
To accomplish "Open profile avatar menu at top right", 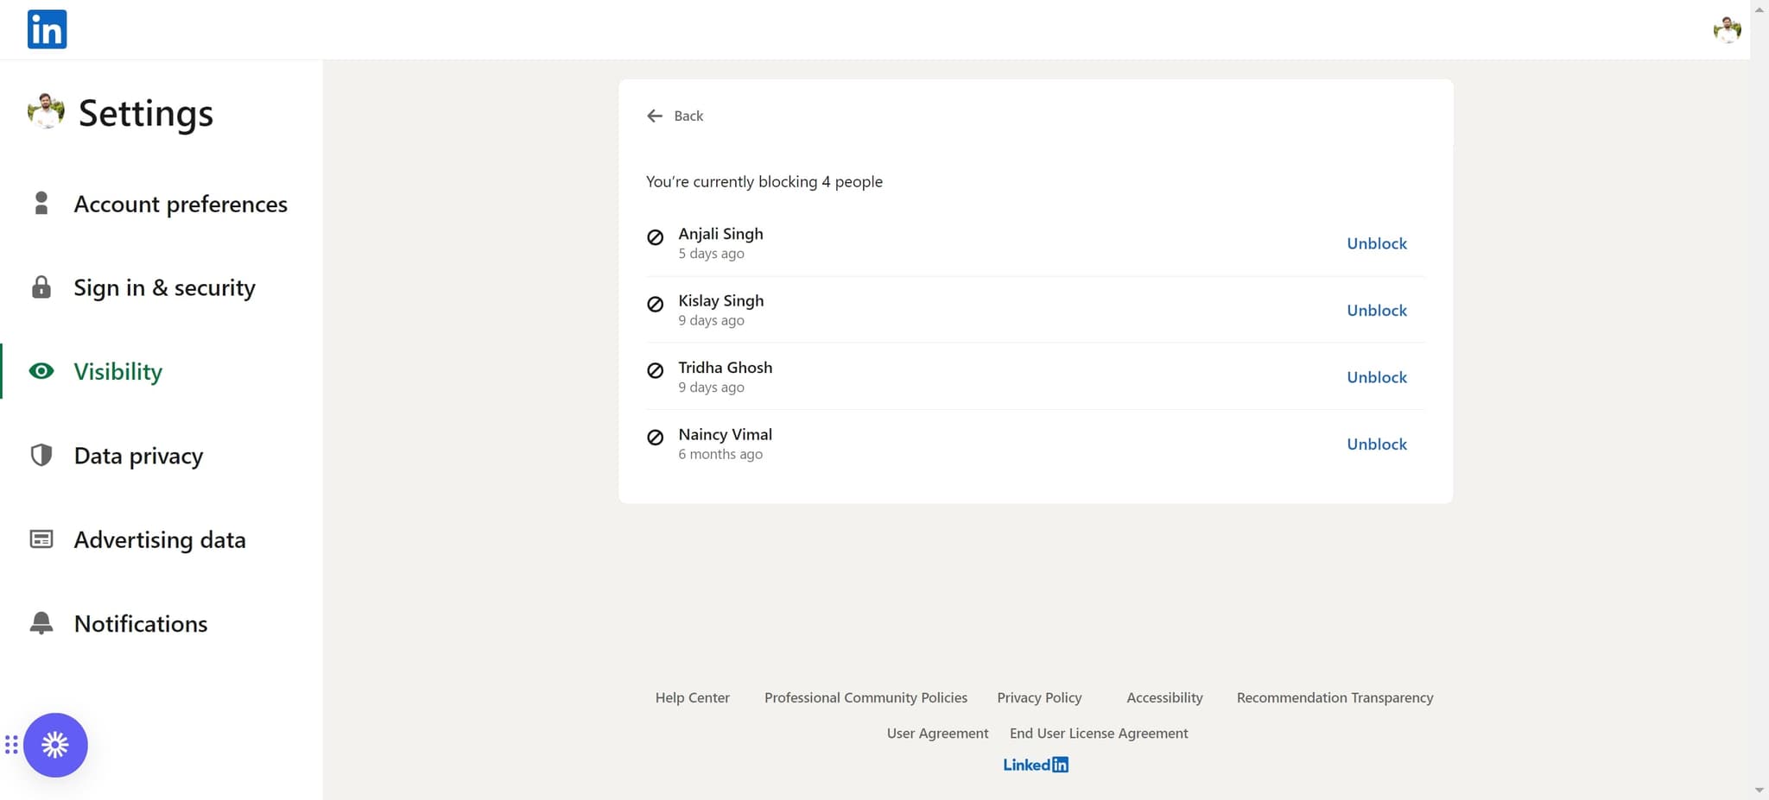I will click(x=1727, y=30).
